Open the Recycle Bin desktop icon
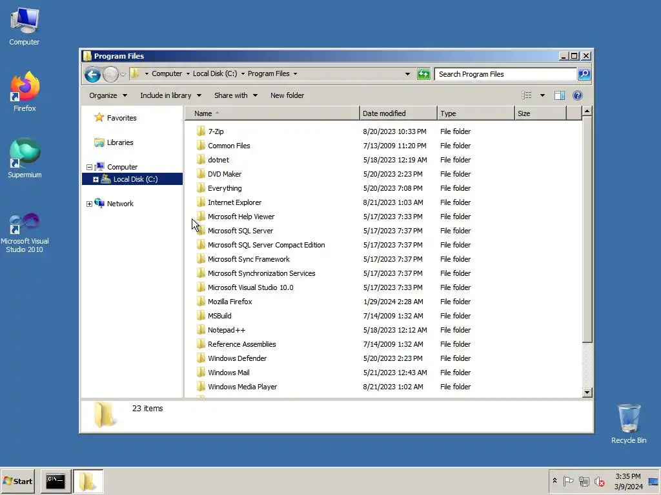661x495 pixels. 629,424
